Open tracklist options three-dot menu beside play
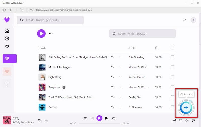The width and height of the screenshot is (201, 127). 51,34
